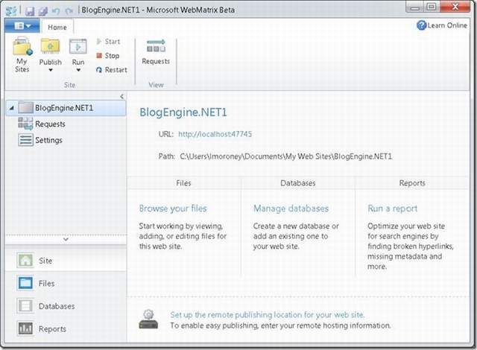This screenshot has height=350, width=477.
Task: Click the Run a report link
Action: [x=393, y=209]
